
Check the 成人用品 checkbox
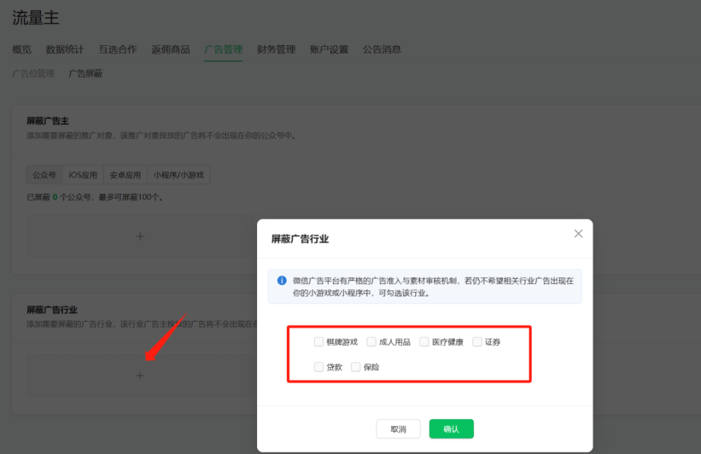click(372, 341)
